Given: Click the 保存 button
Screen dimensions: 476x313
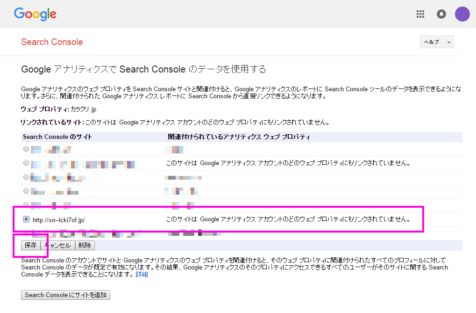Looking at the screenshot, I should [x=31, y=245].
